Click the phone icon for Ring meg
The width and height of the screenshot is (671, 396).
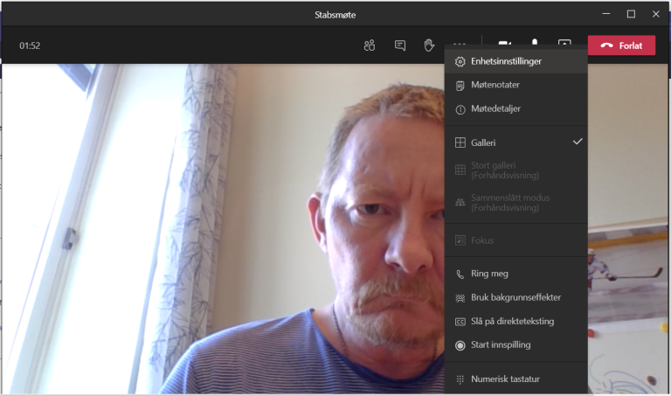(x=460, y=274)
